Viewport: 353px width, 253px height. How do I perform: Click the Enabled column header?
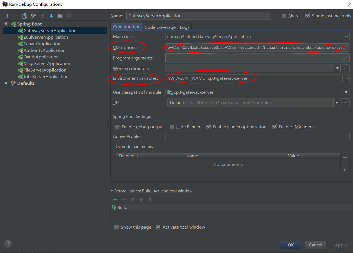pos(126,156)
